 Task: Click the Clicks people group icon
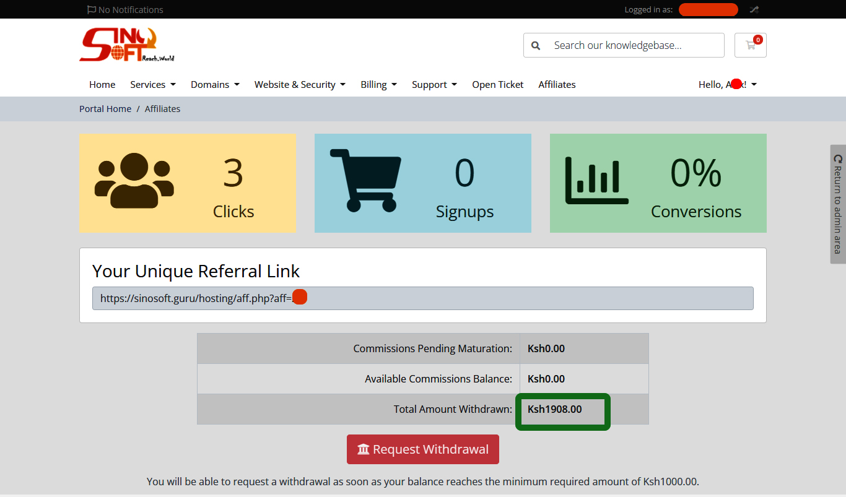[134, 181]
